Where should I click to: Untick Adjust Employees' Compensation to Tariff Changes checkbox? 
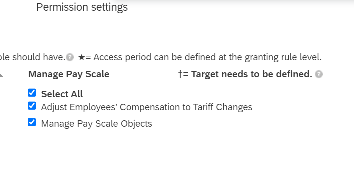click(32, 106)
